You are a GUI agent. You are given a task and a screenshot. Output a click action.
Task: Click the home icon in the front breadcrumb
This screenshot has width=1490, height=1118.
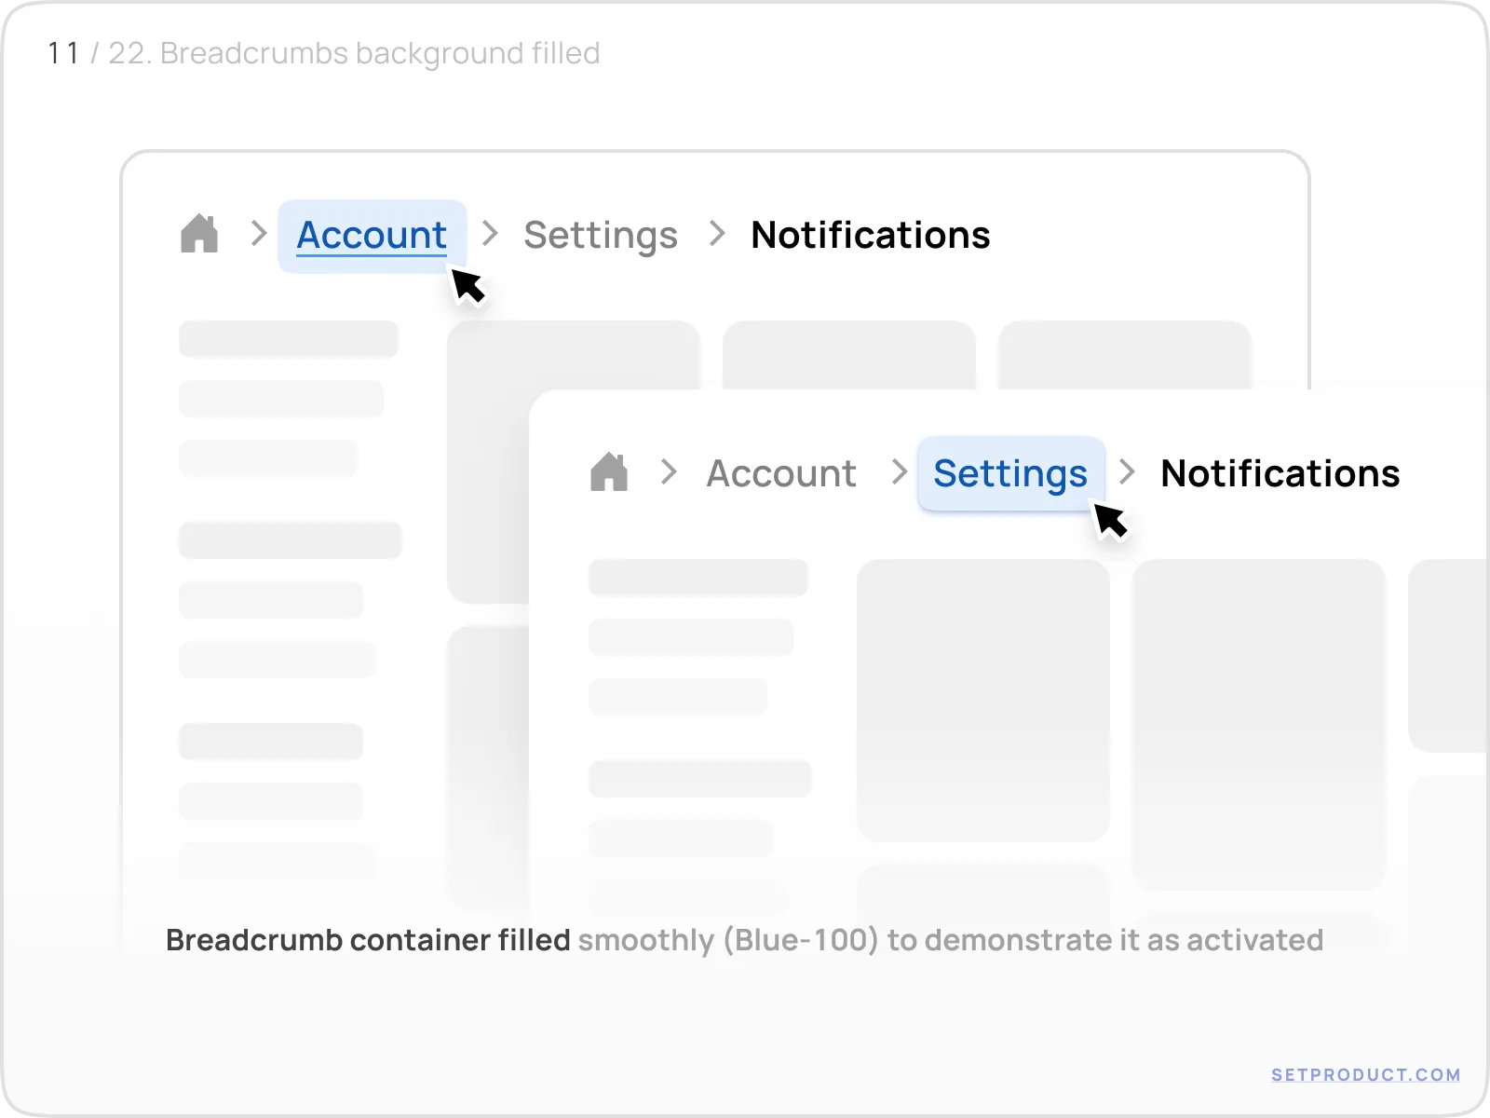click(609, 472)
